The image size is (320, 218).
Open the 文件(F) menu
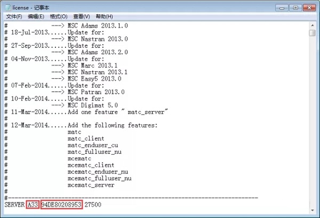tap(14, 16)
